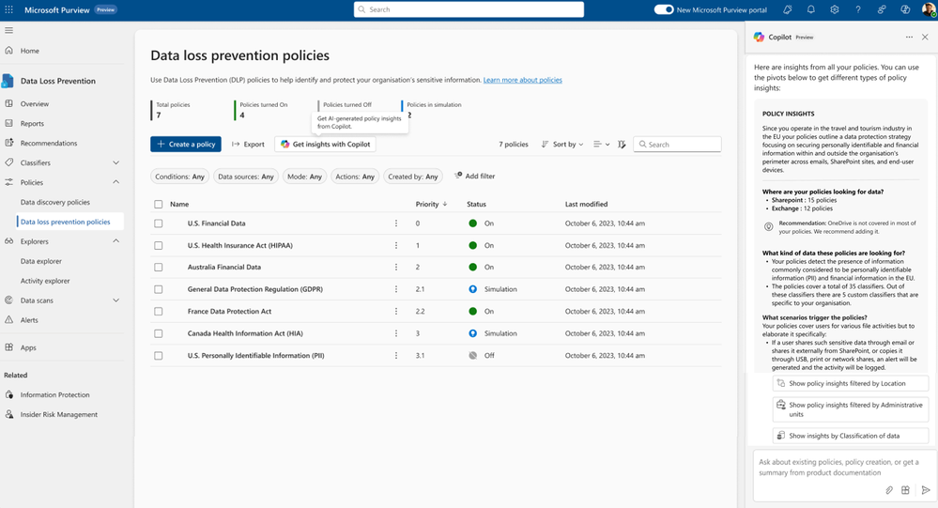Show policy insights filtered by Administrative units
Image resolution: width=938 pixels, height=508 pixels.
pos(850,409)
